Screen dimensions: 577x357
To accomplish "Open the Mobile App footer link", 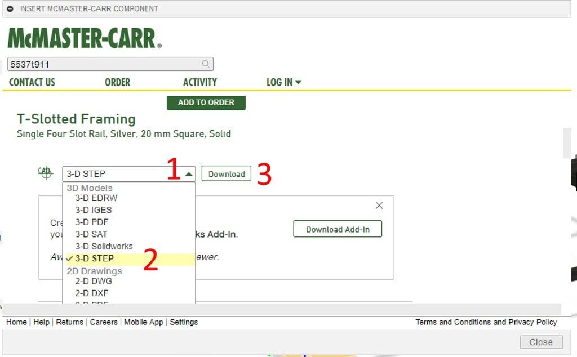I will (144, 322).
